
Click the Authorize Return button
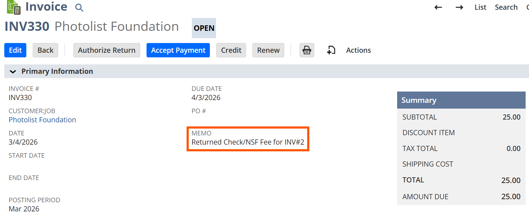pyautogui.click(x=106, y=50)
